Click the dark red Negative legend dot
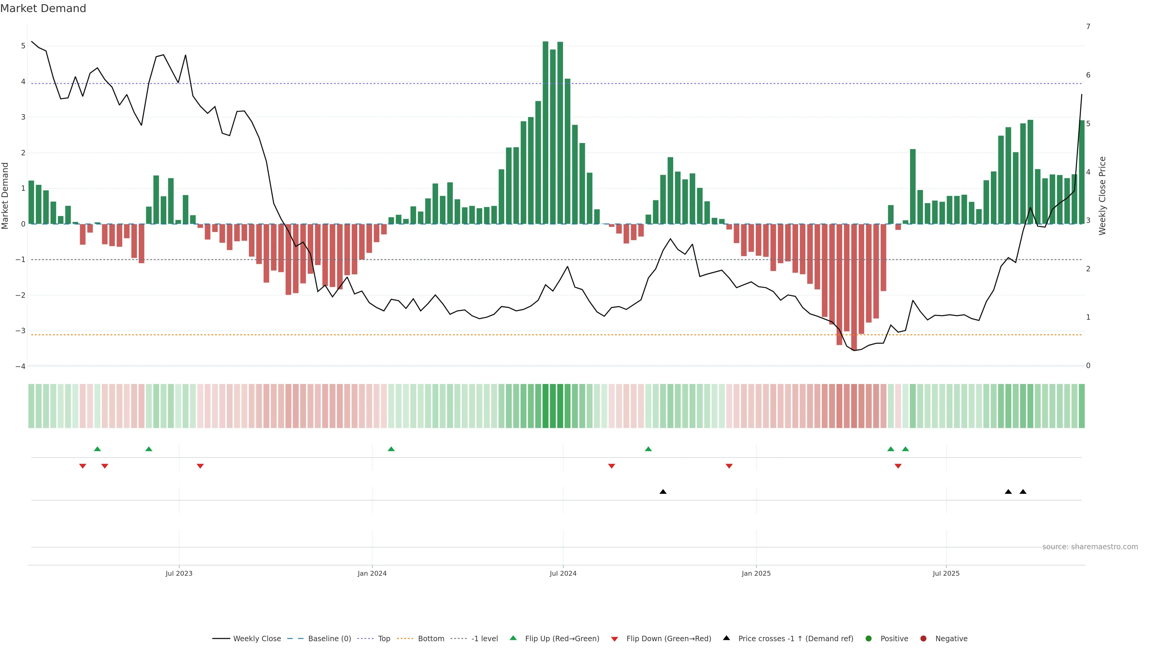 pyautogui.click(x=923, y=639)
